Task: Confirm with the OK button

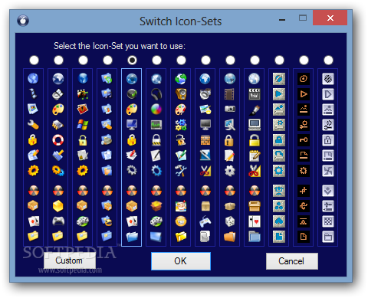Action: coord(181,261)
